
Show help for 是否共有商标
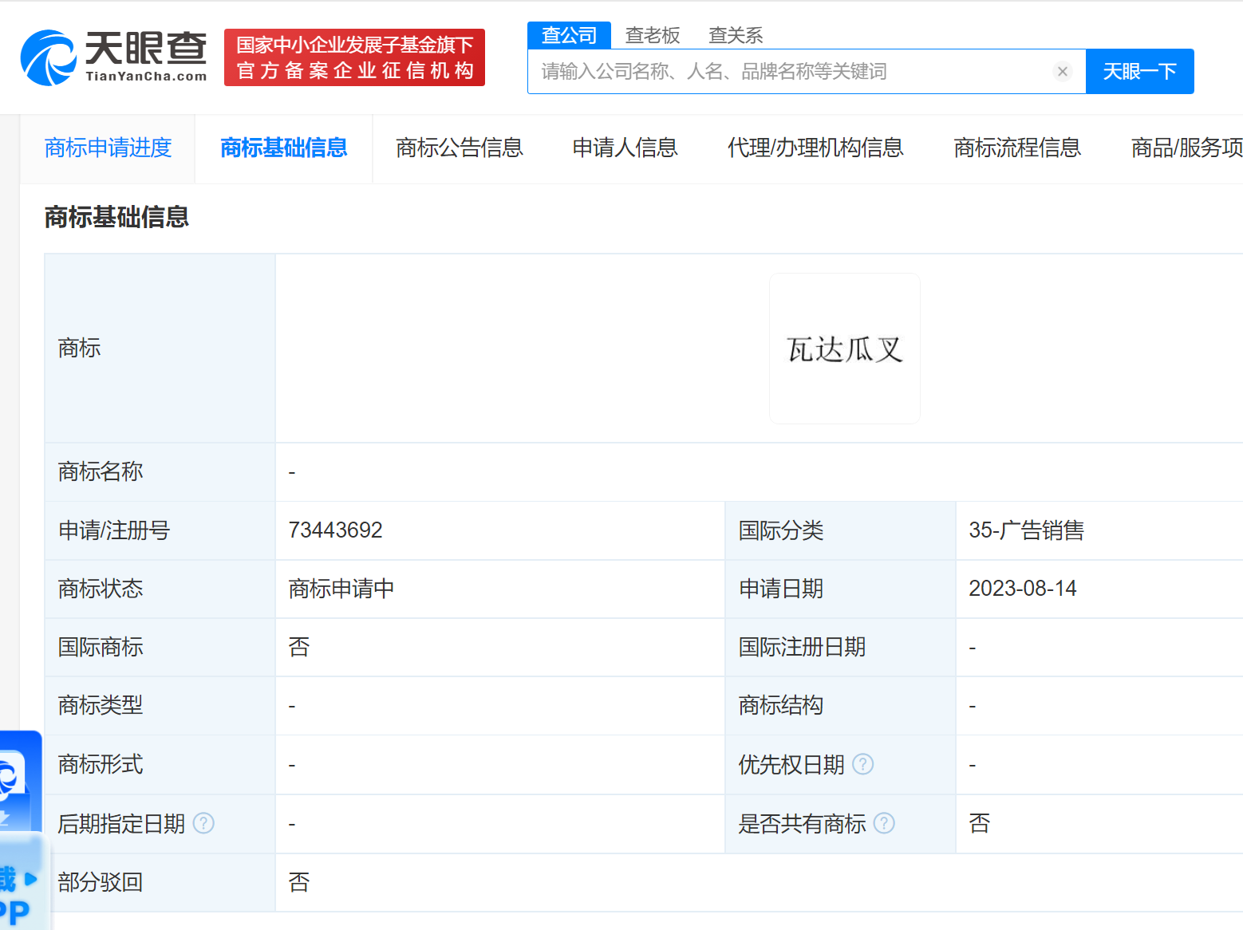pos(884,823)
